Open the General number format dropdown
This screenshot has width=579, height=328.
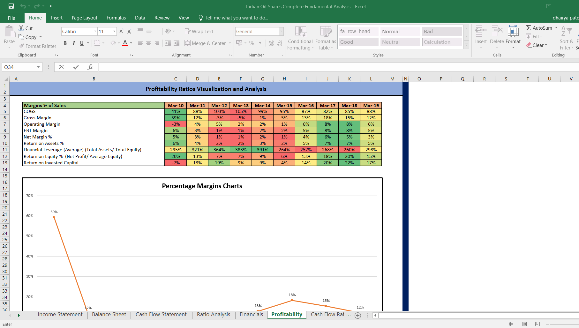click(281, 31)
